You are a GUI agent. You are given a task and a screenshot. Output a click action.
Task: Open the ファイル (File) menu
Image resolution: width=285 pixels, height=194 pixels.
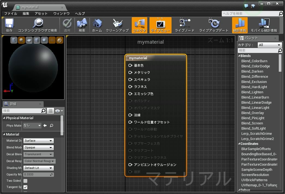pyautogui.click(x=11, y=13)
